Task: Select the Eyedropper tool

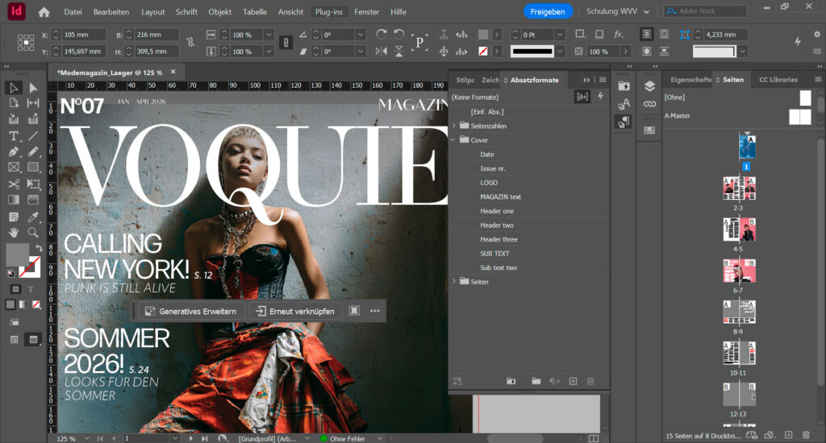Action: 33,217
